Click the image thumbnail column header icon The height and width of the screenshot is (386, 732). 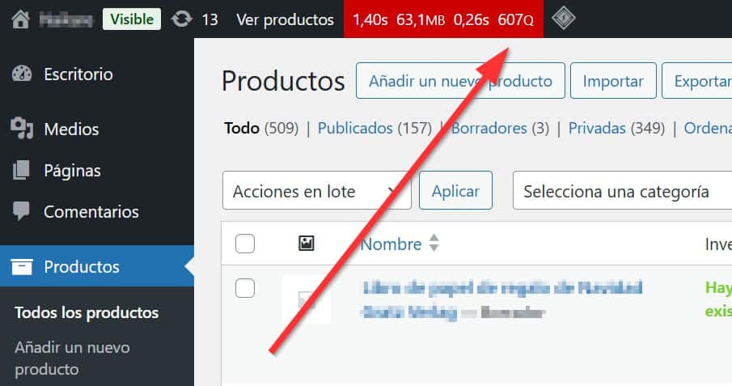pyautogui.click(x=307, y=243)
